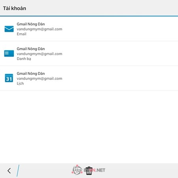The width and height of the screenshot is (178, 178).
Task: Open Gmail Nông Dân title above Lịch
Action: coord(31,74)
